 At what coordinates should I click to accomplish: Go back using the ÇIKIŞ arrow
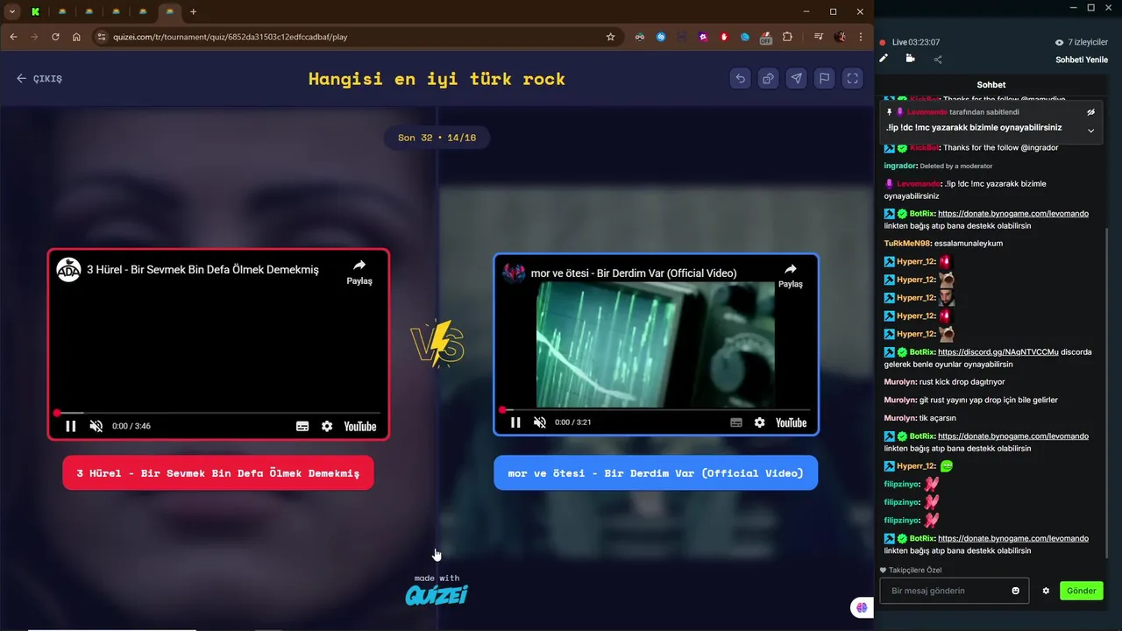click(x=39, y=78)
